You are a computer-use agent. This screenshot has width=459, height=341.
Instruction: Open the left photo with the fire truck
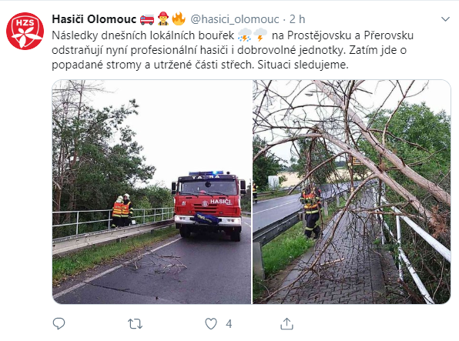pos(152,192)
